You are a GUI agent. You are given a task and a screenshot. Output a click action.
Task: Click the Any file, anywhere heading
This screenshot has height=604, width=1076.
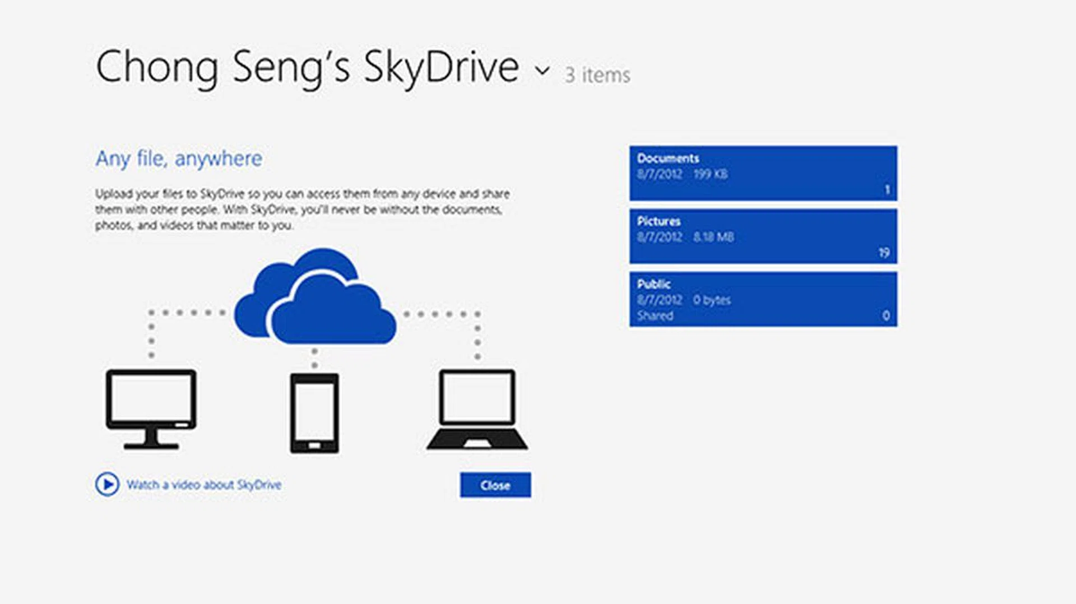pos(179,159)
